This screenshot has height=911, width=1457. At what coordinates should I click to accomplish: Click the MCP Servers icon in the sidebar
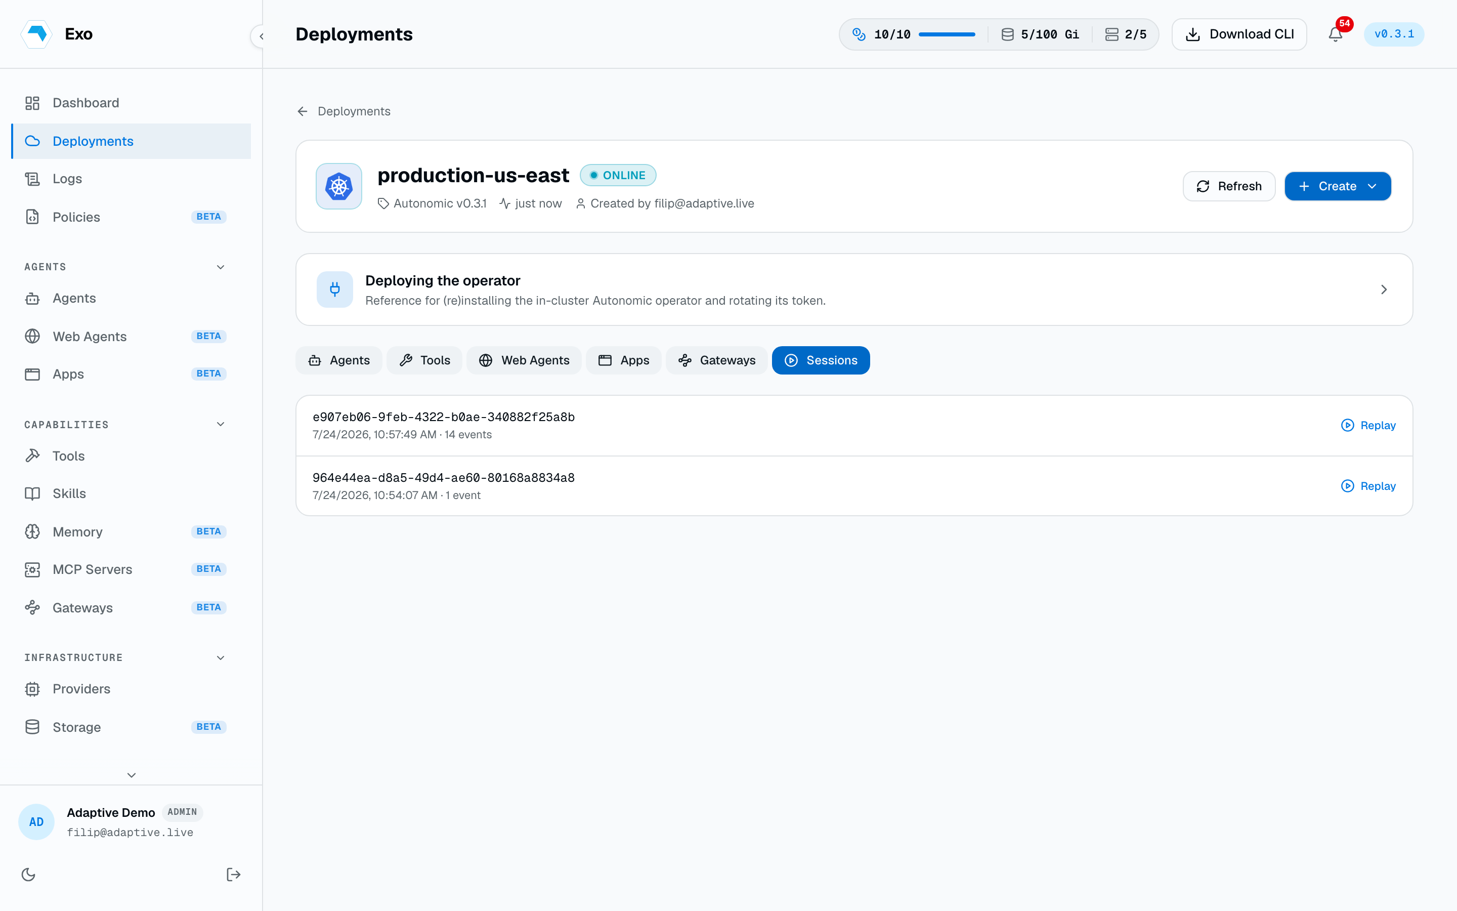click(32, 569)
